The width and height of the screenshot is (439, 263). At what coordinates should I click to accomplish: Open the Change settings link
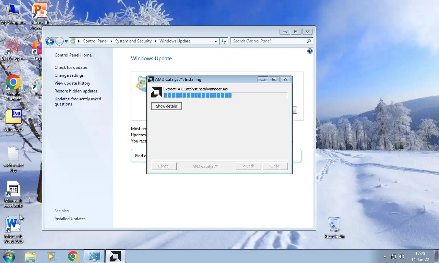[69, 75]
